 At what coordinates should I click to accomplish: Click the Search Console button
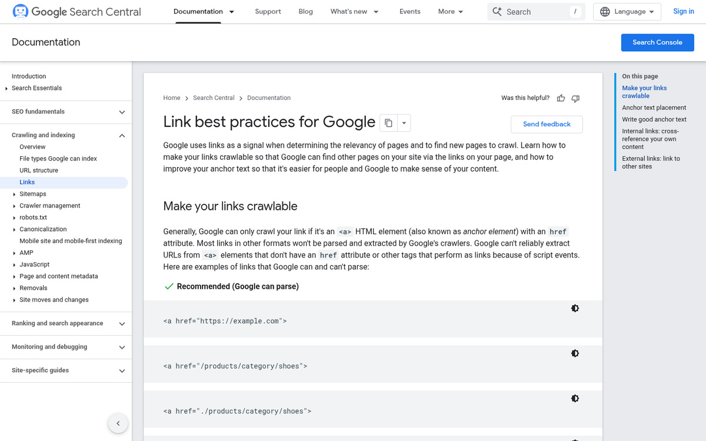click(x=657, y=42)
